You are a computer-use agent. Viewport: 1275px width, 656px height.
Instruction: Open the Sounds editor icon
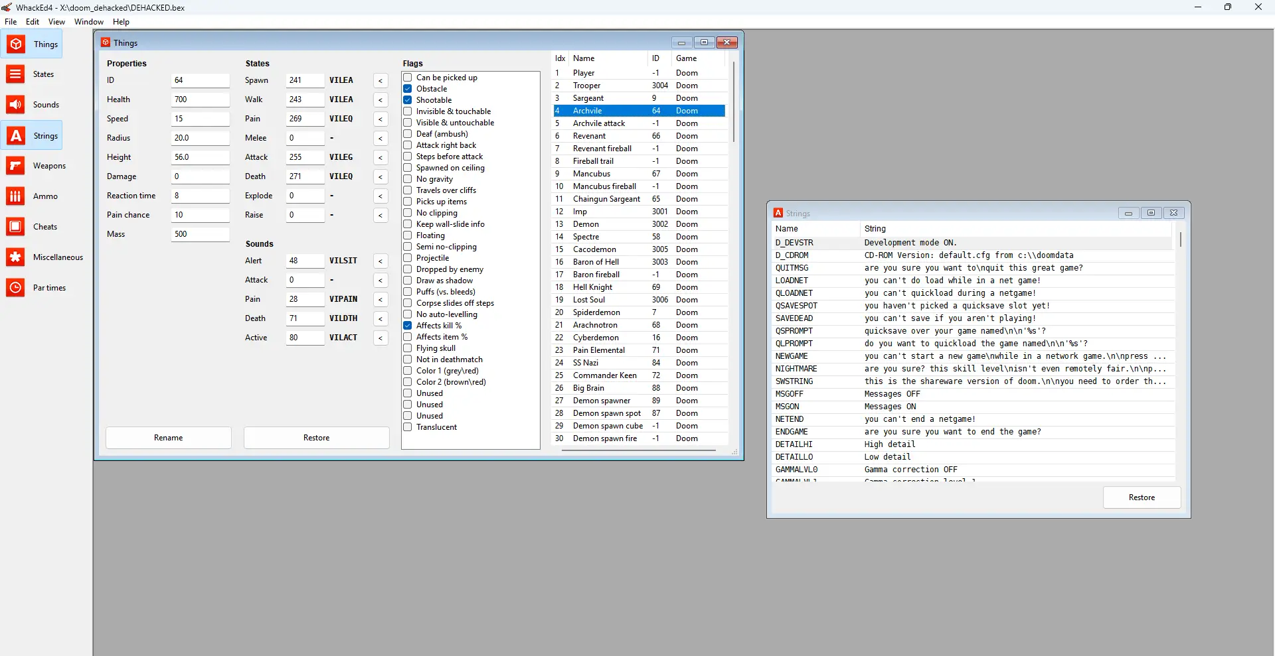pos(16,105)
